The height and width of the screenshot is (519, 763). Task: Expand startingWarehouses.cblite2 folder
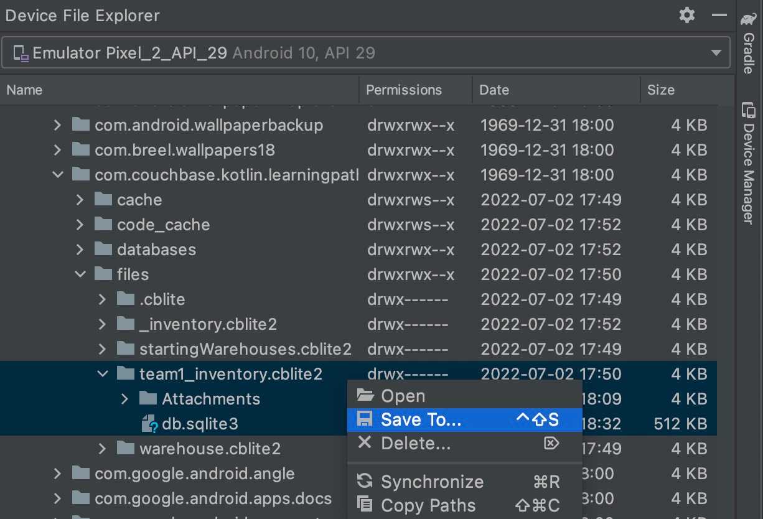click(102, 349)
